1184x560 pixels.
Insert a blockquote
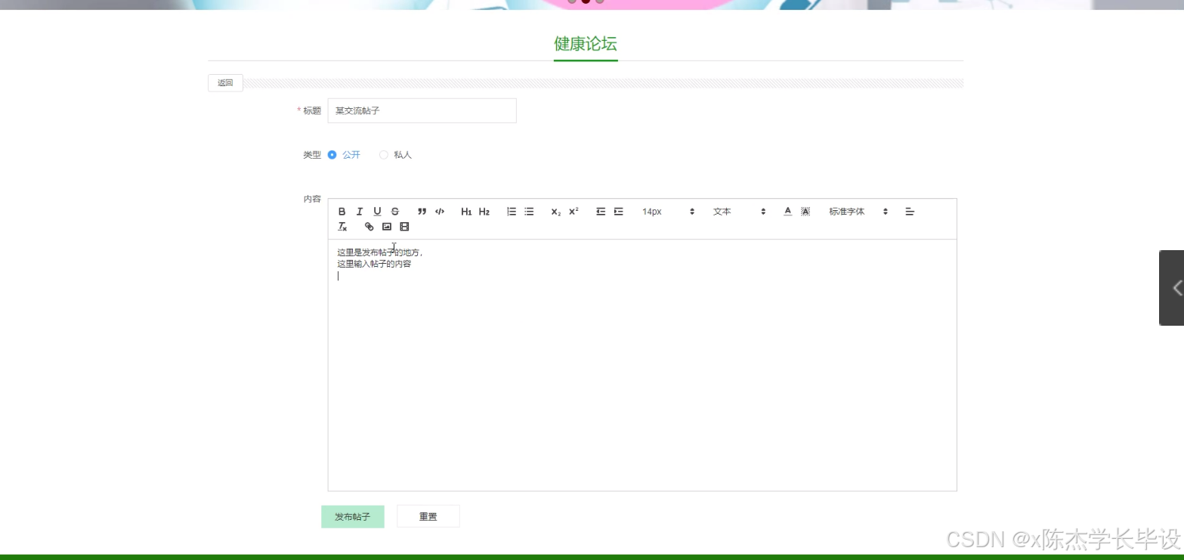422,211
